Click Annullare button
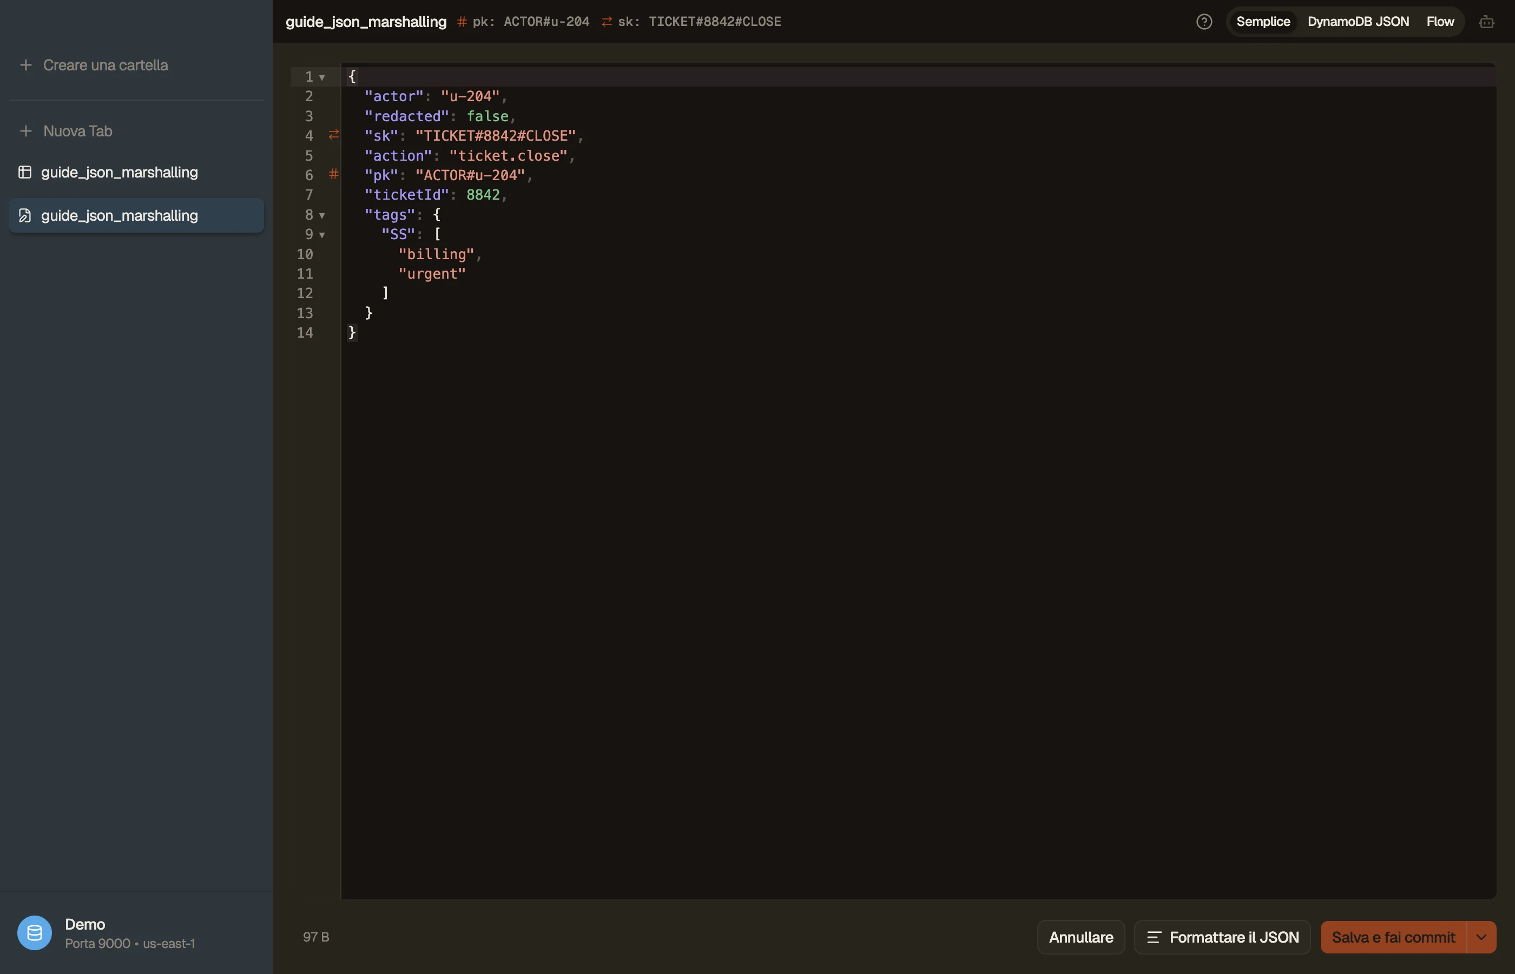 pyautogui.click(x=1081, y=937)
